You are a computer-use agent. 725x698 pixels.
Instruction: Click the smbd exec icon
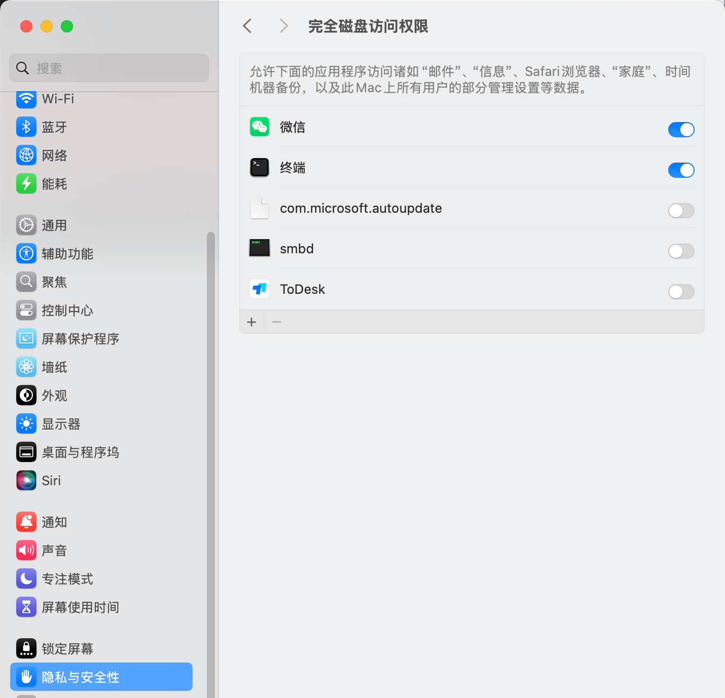(259, 248)
